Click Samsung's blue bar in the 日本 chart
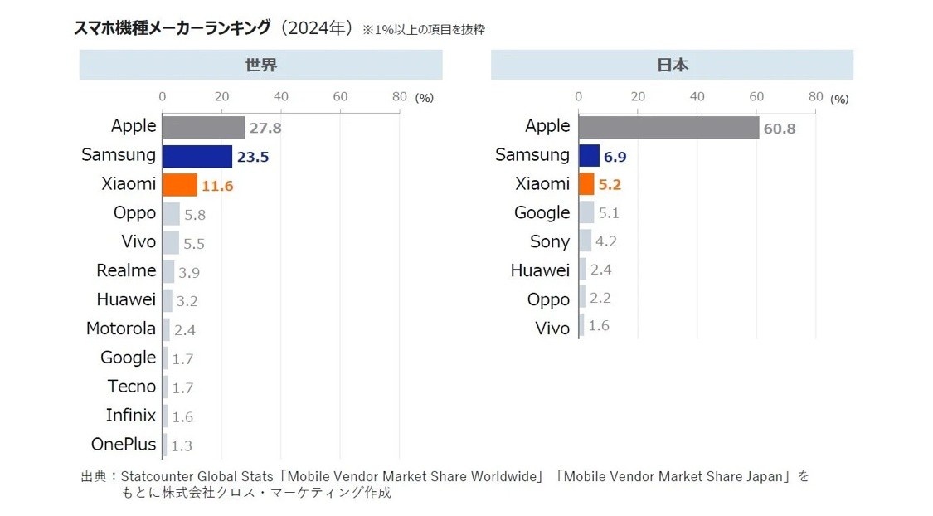933x516 pixels. (589, 155)
